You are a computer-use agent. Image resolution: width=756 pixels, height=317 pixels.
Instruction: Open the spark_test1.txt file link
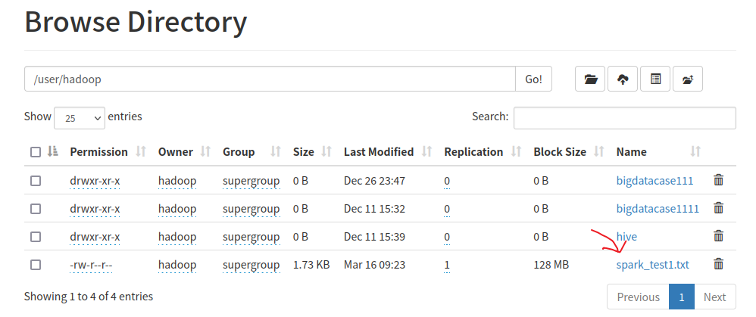[652, 265]
